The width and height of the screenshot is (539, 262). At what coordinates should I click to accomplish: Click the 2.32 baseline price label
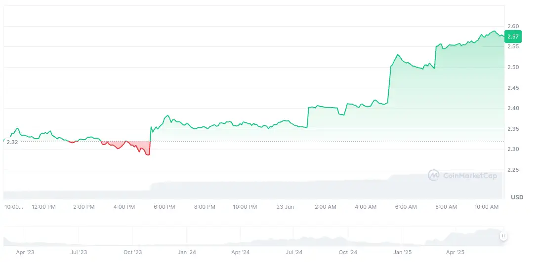[x=12, y=142]
